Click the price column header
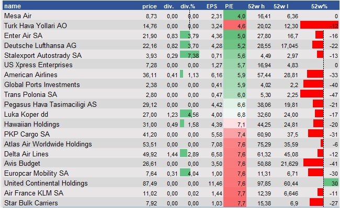Screen dimensions: 340x208 coord(150,6)
